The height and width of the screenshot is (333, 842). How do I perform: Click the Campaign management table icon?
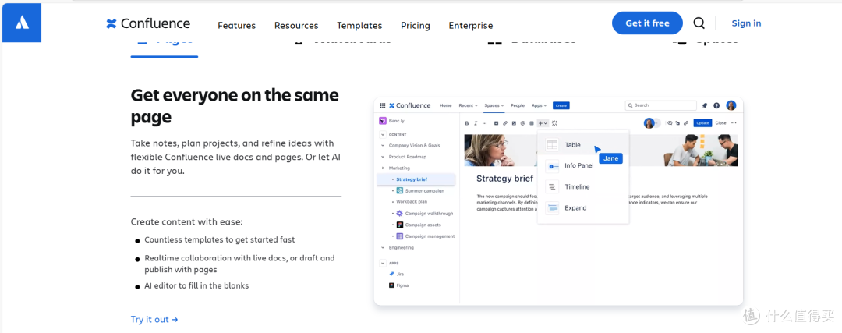399,236
